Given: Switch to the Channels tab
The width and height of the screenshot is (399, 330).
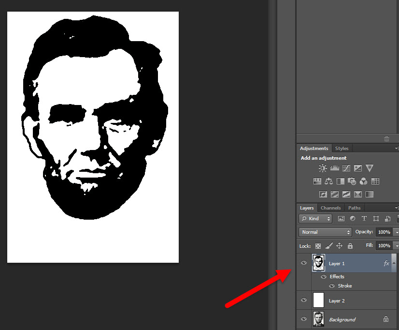Looking at the screenshot, I should 331,208.
